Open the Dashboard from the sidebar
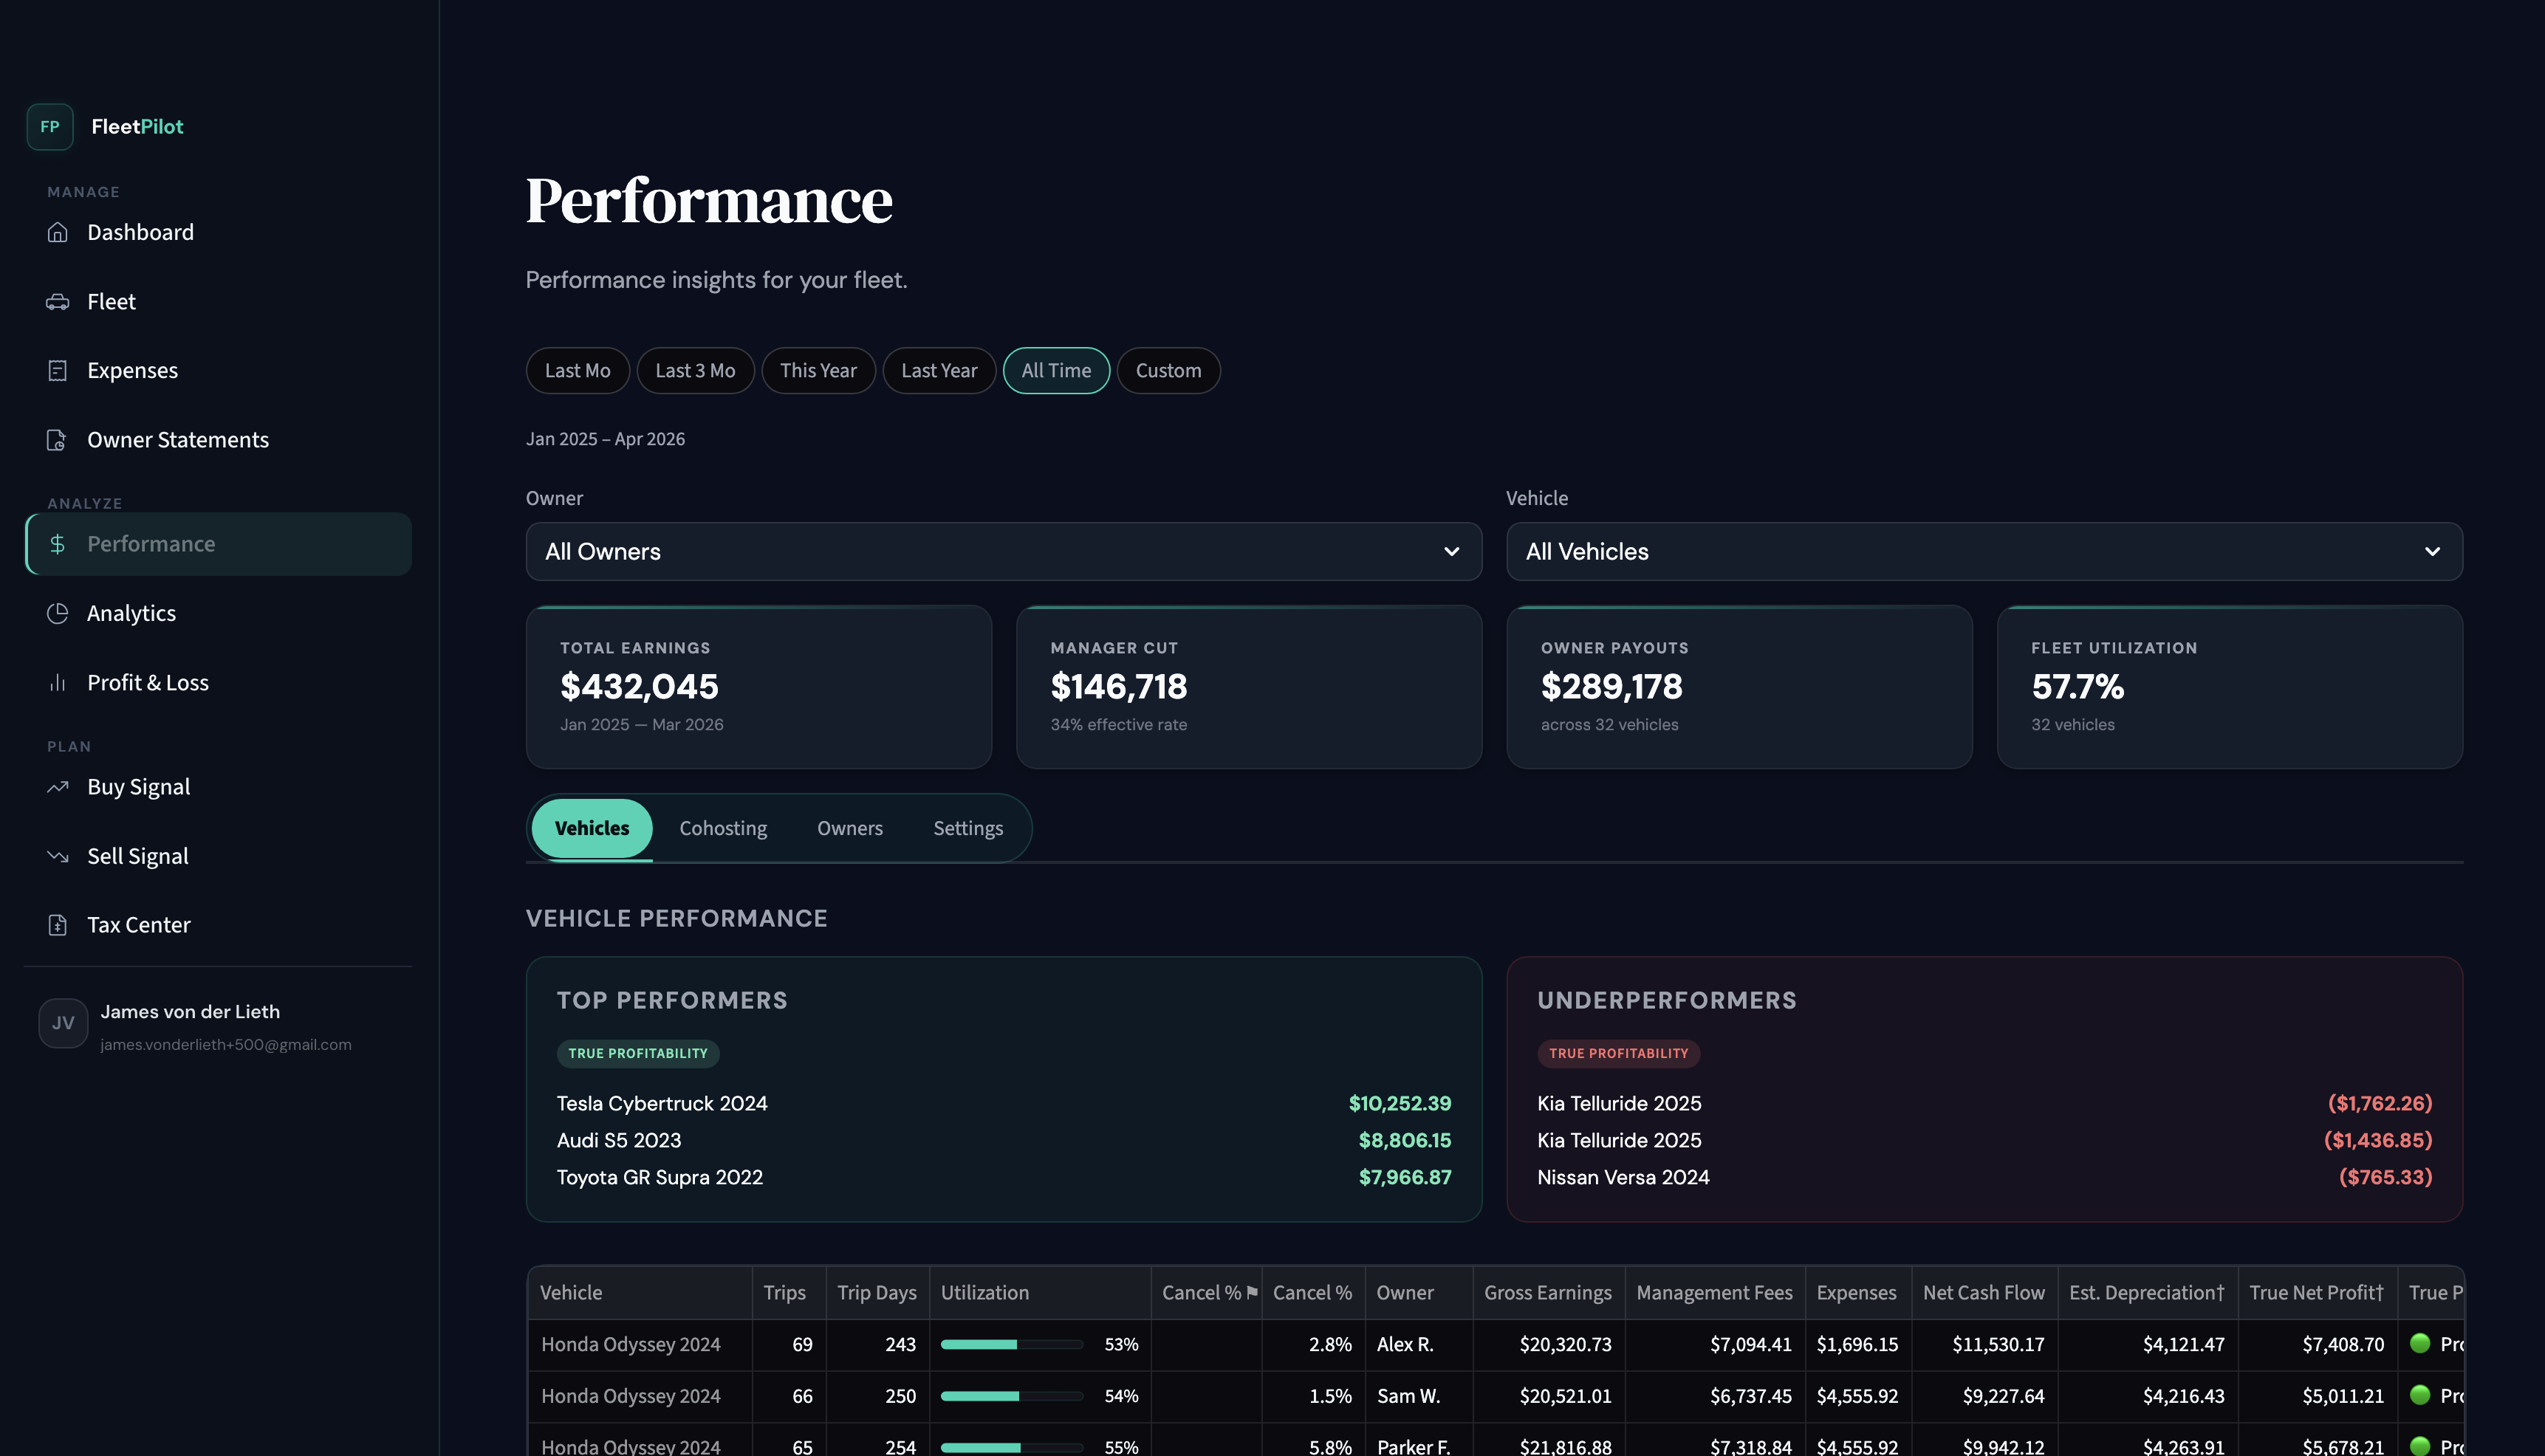This screenshot has height=1456, width=2545. pos(57,232)
